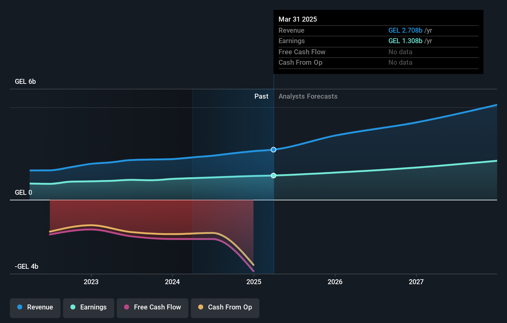Click the GEL 6b axis label
The height and width of the screenshot is (323, 507).
25,82
